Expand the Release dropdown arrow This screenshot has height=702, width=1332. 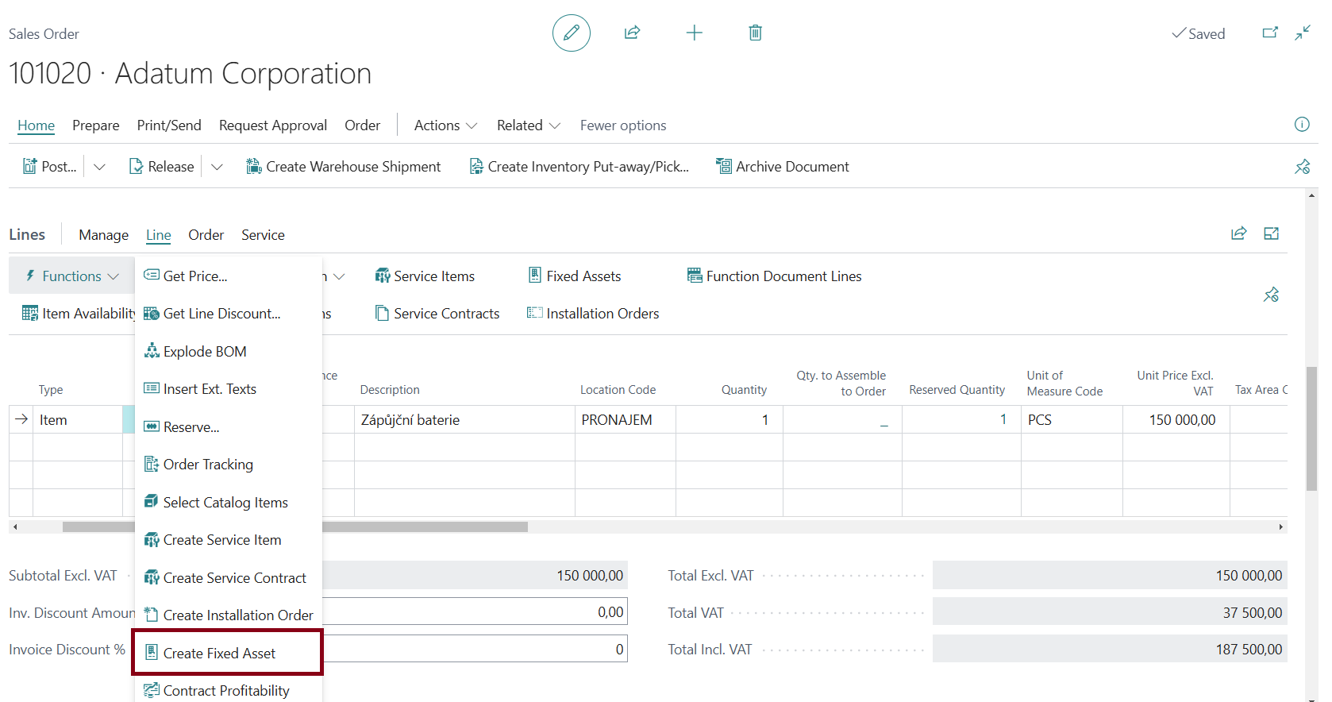(217, 167)
